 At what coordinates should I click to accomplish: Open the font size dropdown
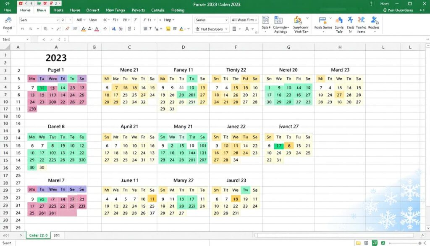click(71, 20)
